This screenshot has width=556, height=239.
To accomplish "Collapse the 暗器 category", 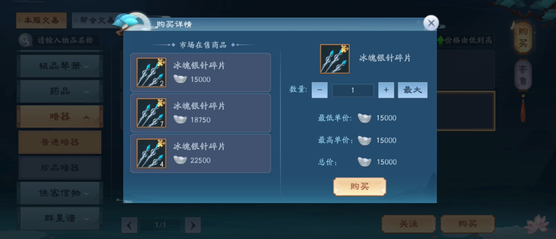I will pyautogui.click(x=60, y=117).
